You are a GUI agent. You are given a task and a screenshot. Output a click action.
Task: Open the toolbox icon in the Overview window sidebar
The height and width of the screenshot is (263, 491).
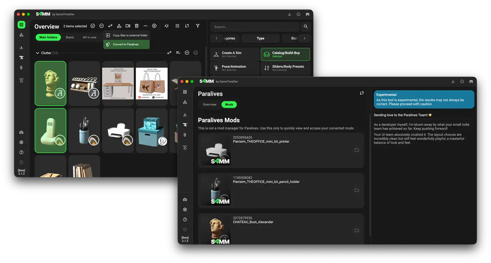(x=21, y=132)
